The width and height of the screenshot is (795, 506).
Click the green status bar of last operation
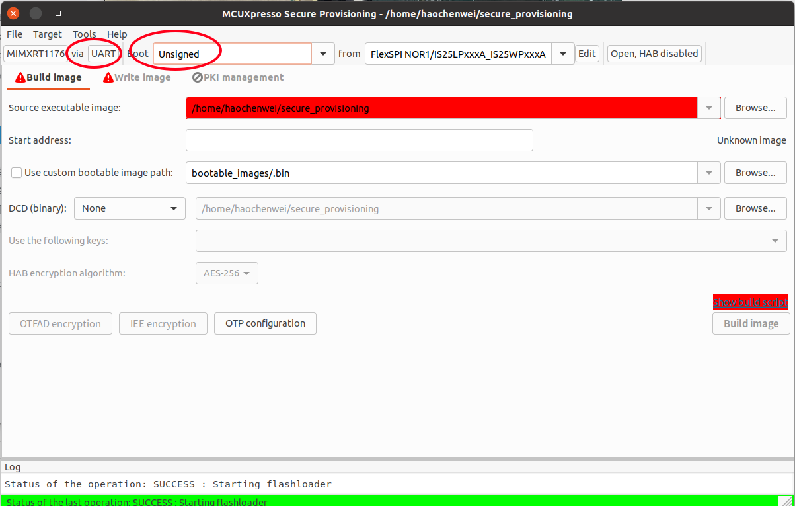coord(390,501)
